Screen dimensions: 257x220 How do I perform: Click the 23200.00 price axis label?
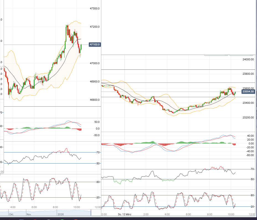[248, 117]
